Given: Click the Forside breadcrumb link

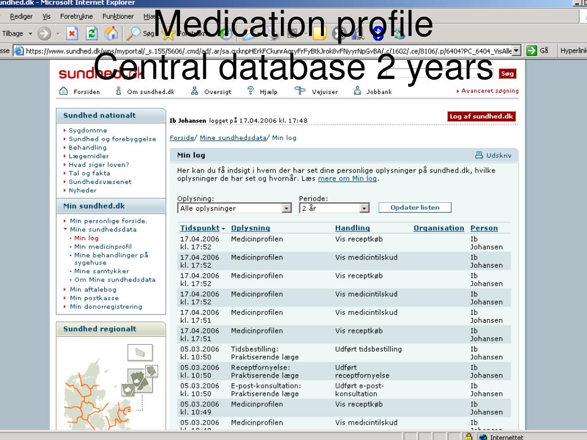Looking at the screenshot, I should click(x=182, y=137).
